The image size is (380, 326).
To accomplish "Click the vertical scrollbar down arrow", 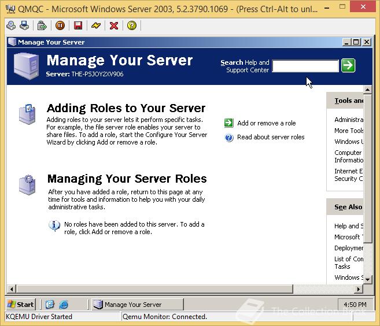I will [368, 280].
